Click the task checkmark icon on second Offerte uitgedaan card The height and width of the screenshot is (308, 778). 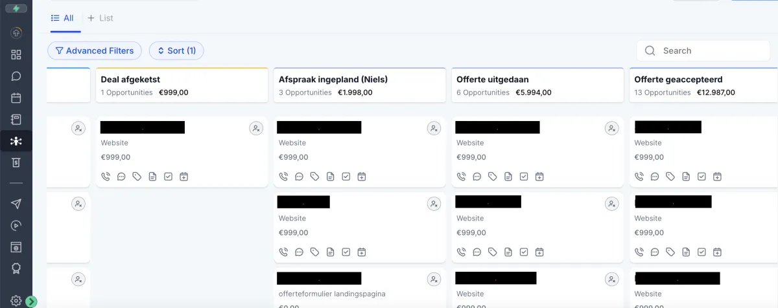(524, 252)
